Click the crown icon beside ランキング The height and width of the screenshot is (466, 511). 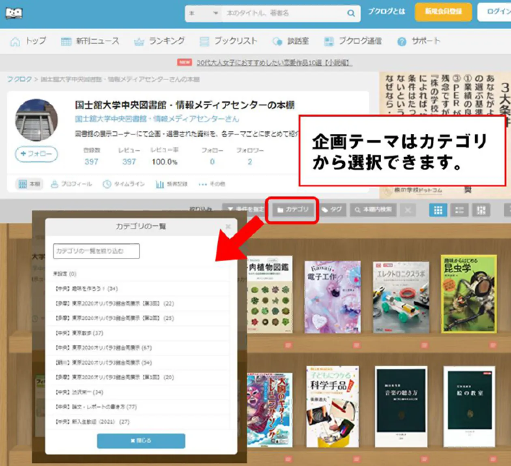(139, 42)
